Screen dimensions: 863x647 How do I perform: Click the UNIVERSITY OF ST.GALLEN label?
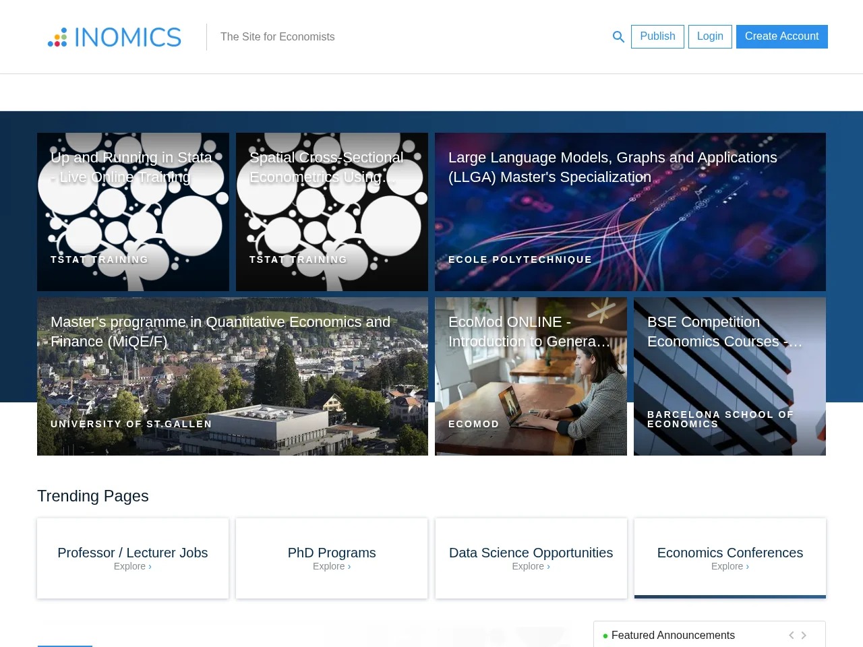coord(131,424)
